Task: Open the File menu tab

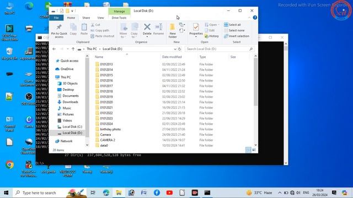Action: [x=56, y=18]
